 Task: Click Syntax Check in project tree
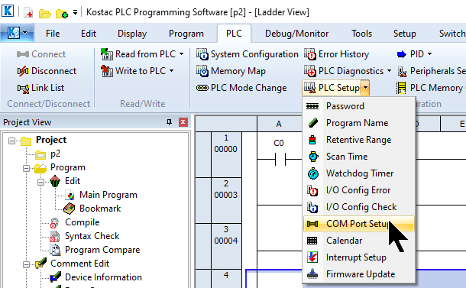[x=92, y=236]
